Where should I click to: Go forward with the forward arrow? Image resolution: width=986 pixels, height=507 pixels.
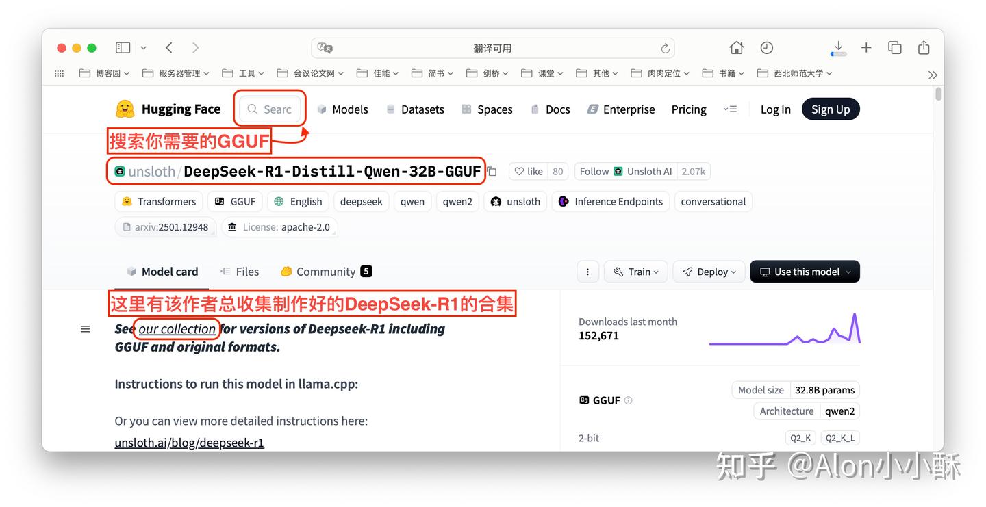click(x=196, y=48)
